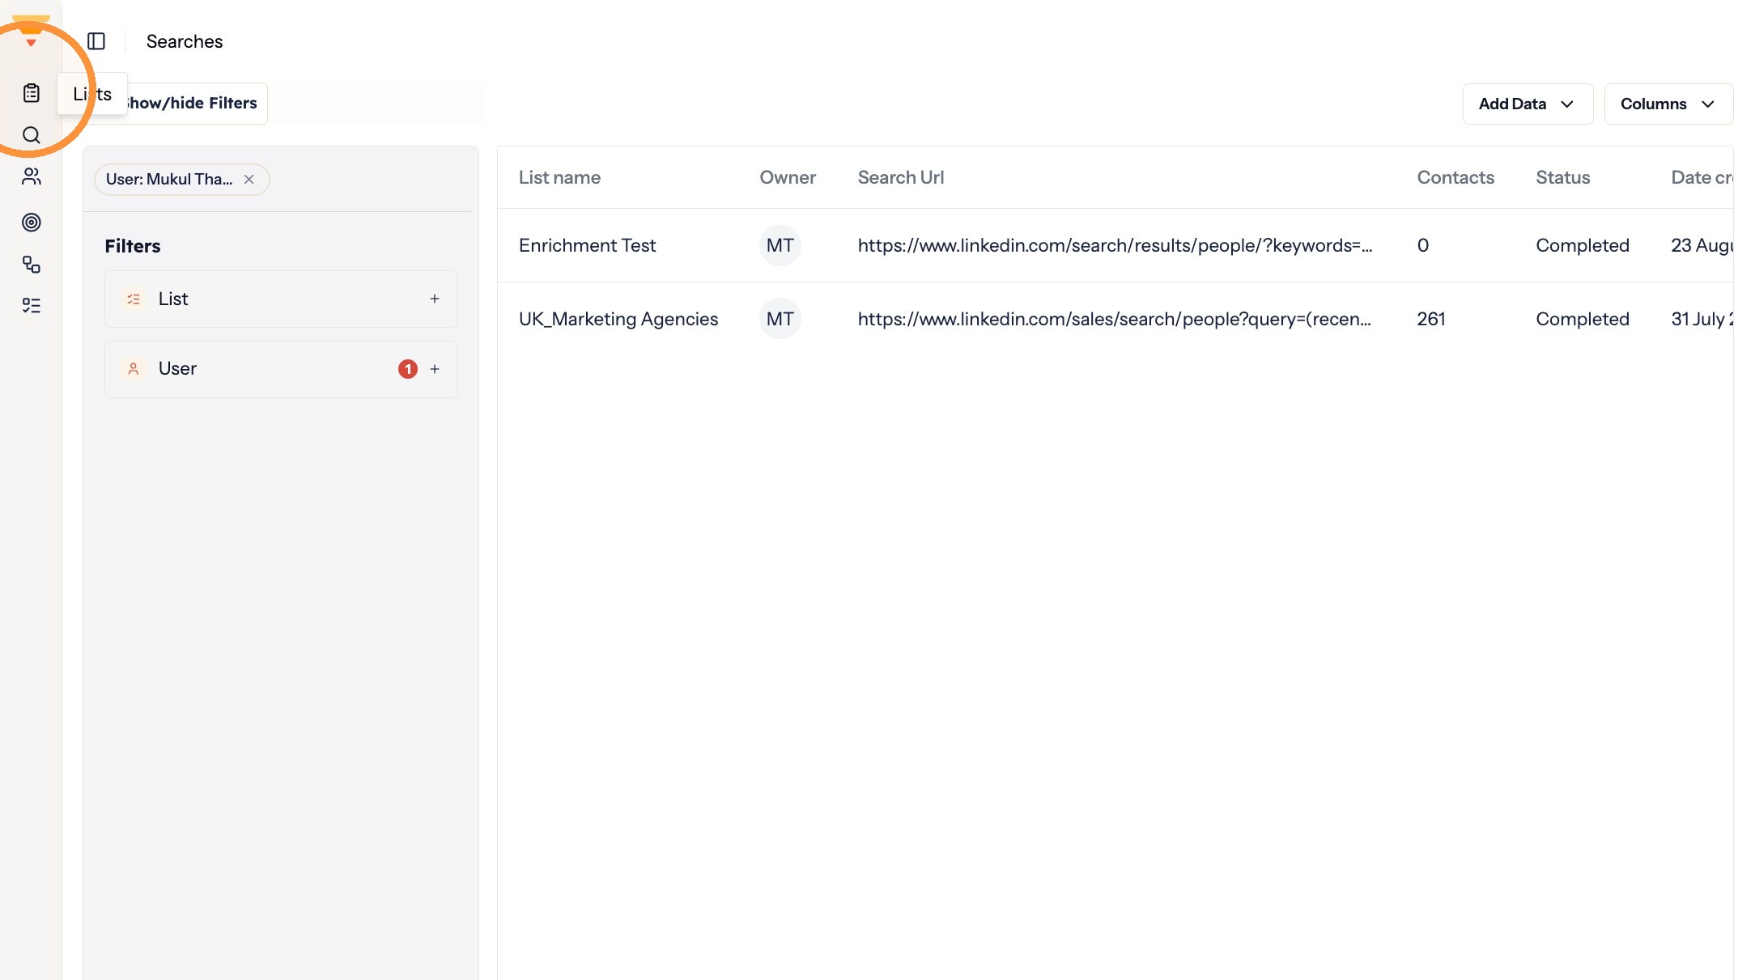Expand the List filter with plus icon

tap(435, 299)
